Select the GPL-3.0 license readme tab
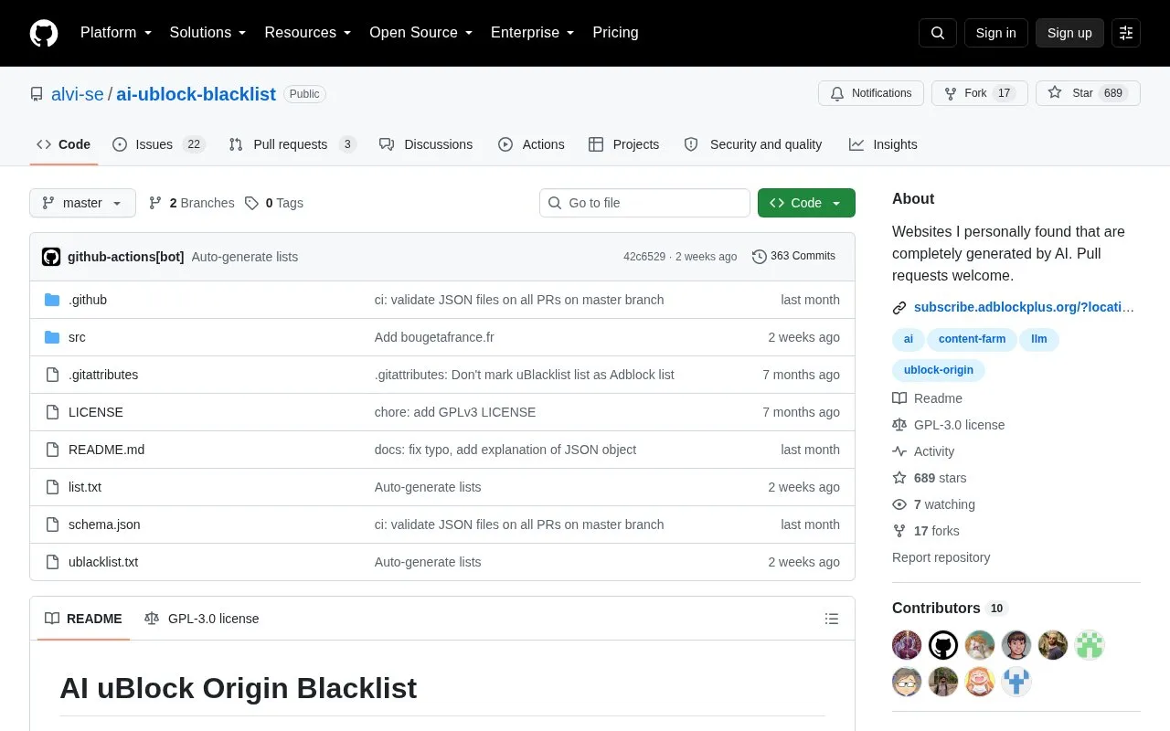Screen dimensions: 1170x731 pos(202,619)
